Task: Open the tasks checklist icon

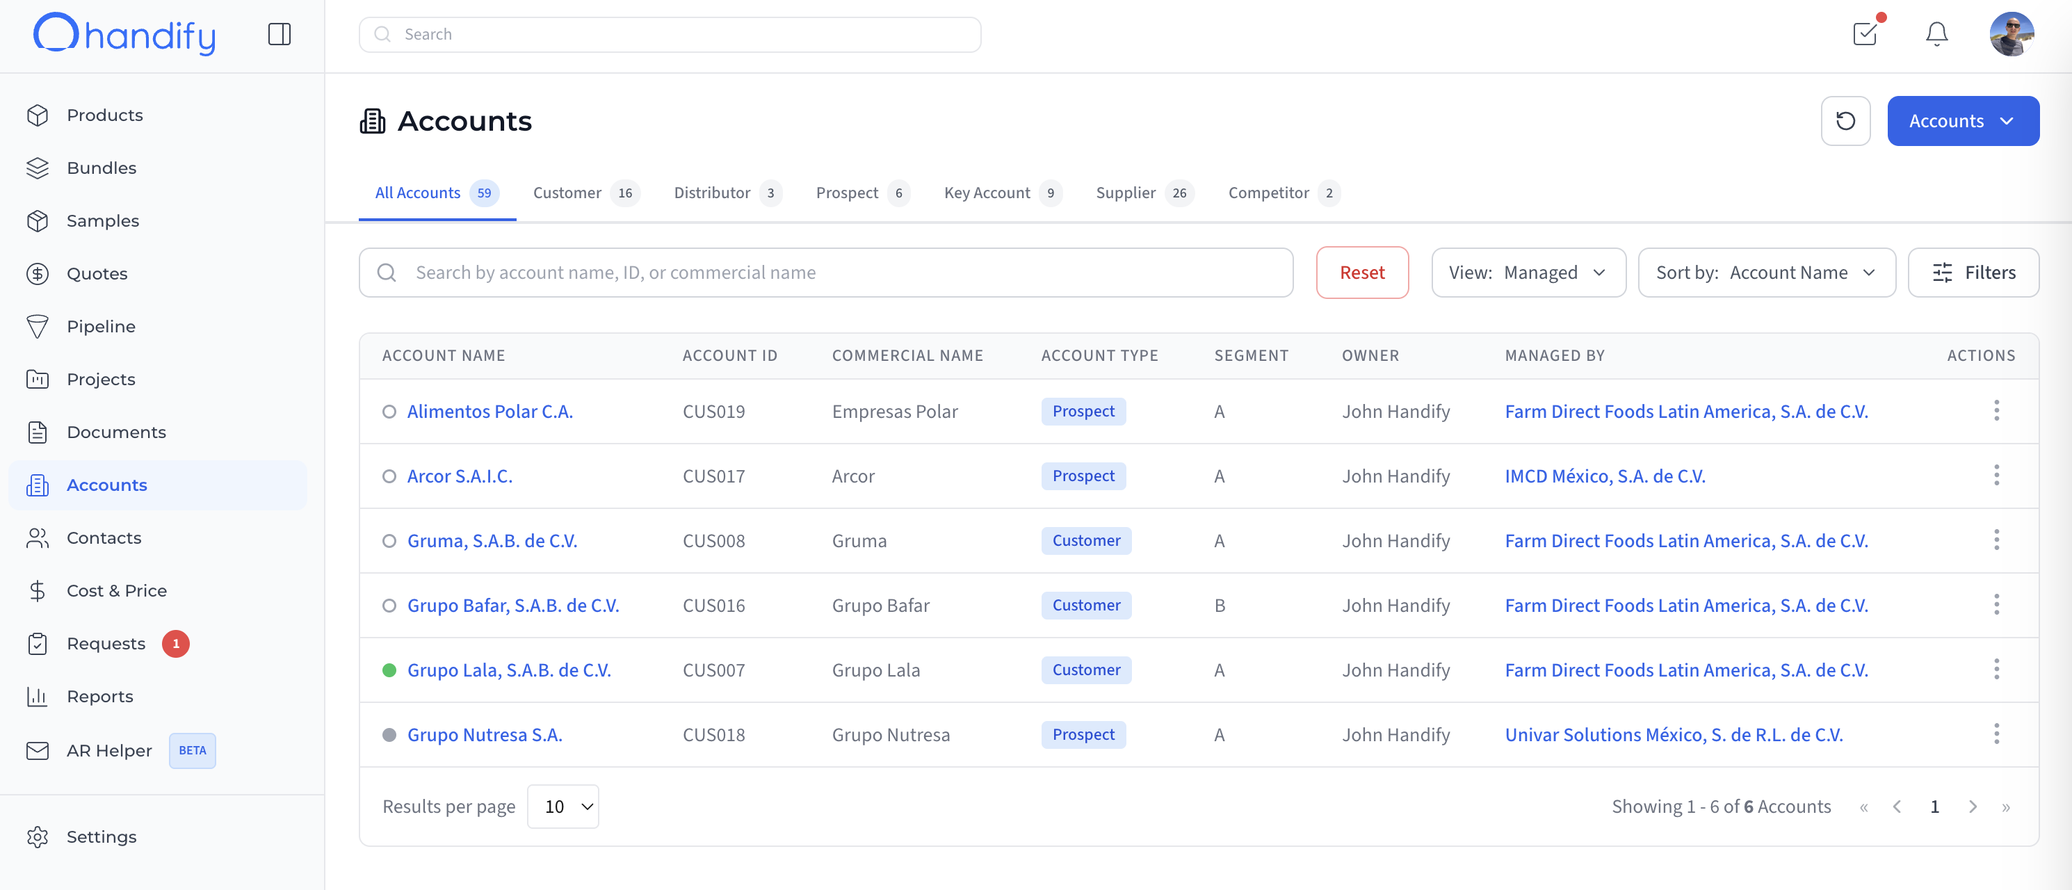Action: pyautogui.click(x=1865, y=34)
